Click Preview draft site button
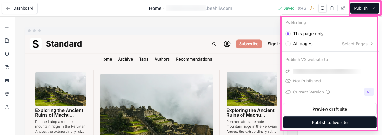382x135 pixels. (330, 109)
